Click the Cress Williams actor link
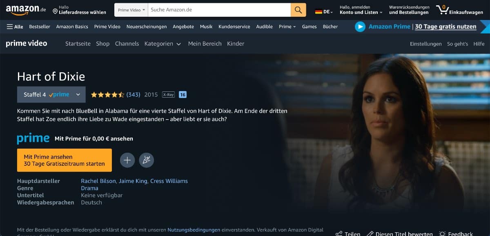 [169, 181]
